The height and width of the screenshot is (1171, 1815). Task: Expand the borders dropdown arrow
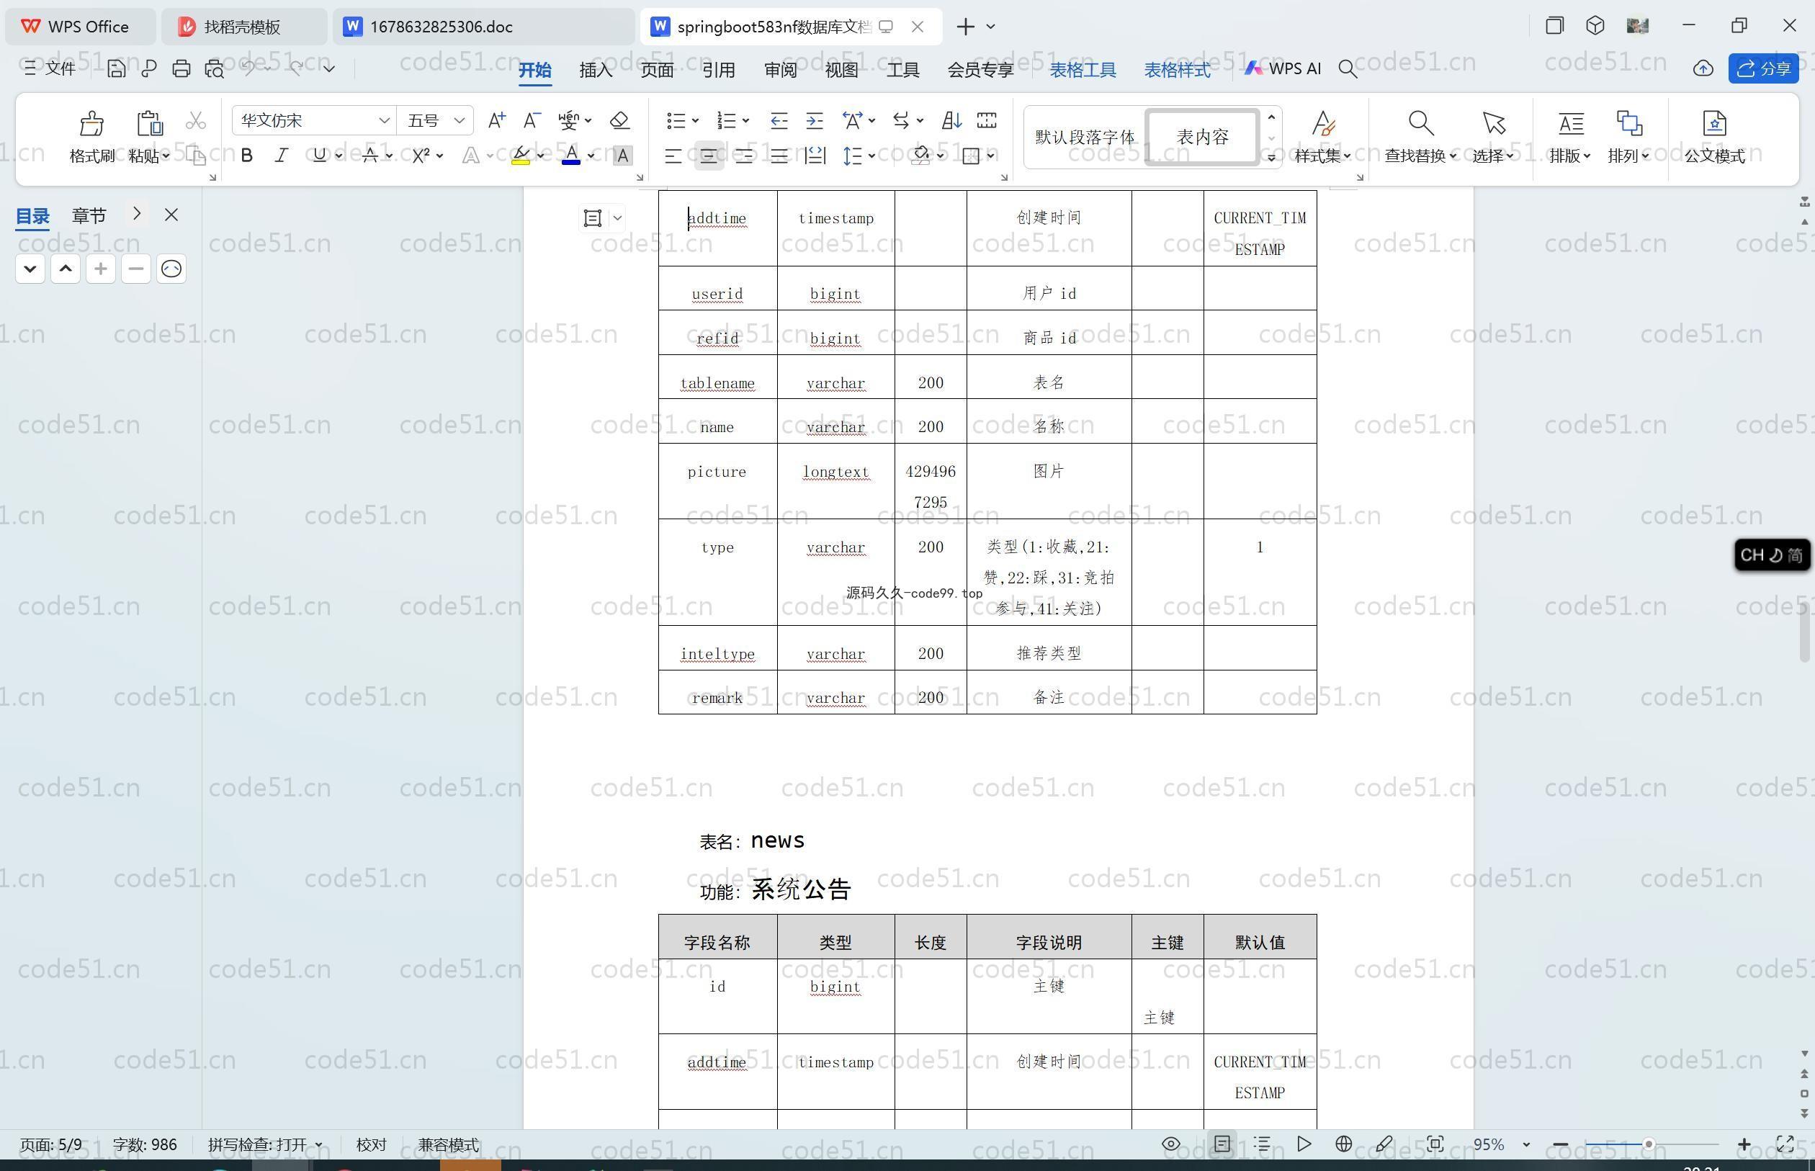coord(991,156)
